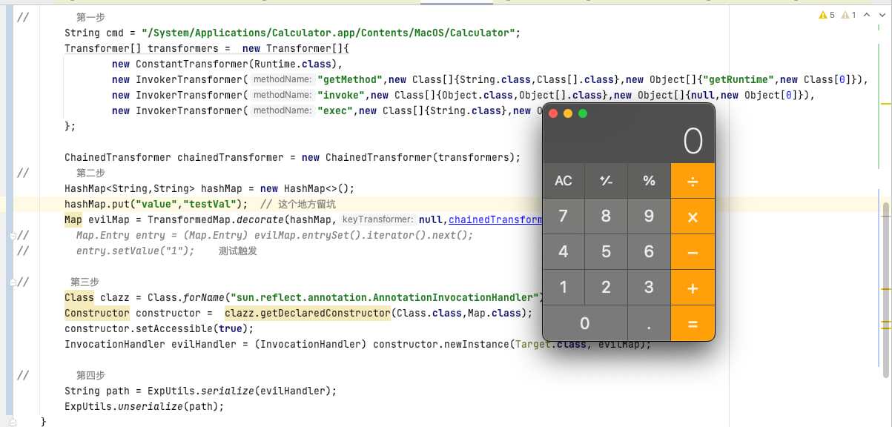Image resolution: width=892 pixels, height=427 pixels.
Task: Click the 第四步 comment
Action: point(91,375)
